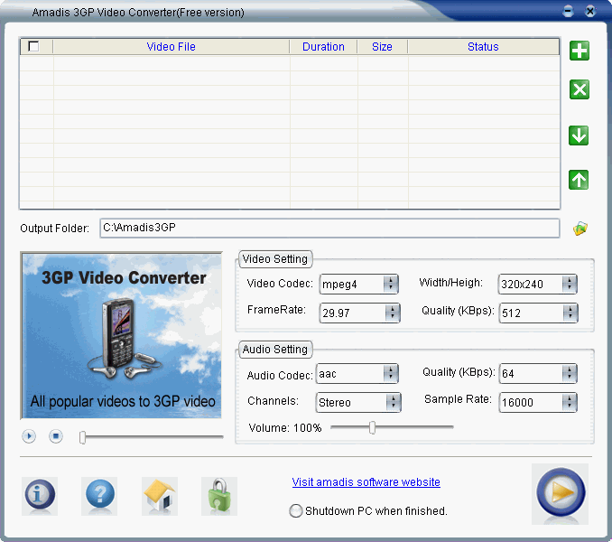This screenshot has width=612, height=542.
Task: Open the Audio Codec dropdown
Action: pyautogui.click(x=390, y=374)
